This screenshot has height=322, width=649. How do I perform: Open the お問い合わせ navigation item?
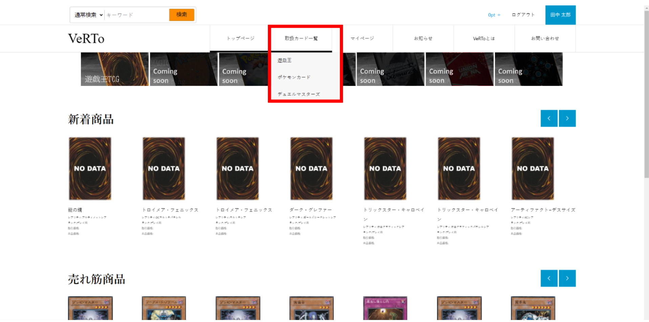(x=545, y=38)
